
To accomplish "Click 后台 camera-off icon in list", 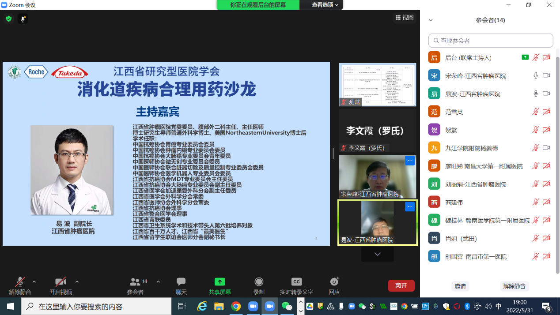I will point(546,57).
